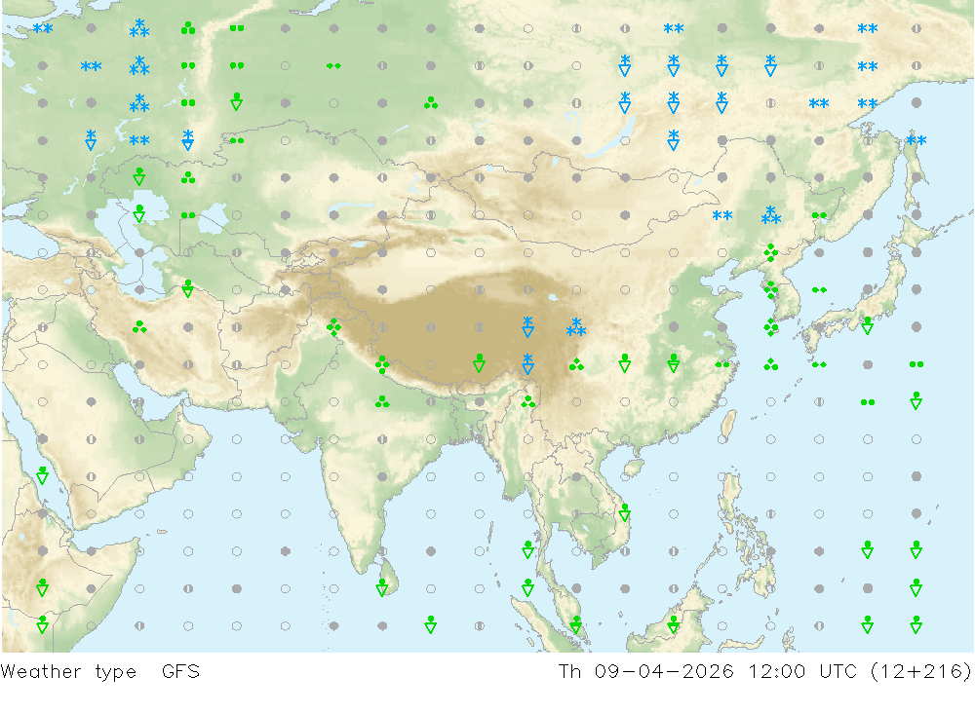Click the triple-snowflake symbol on the eastern Tibetan Plateau
Viewport: 975px width, 714px height.
576,327
